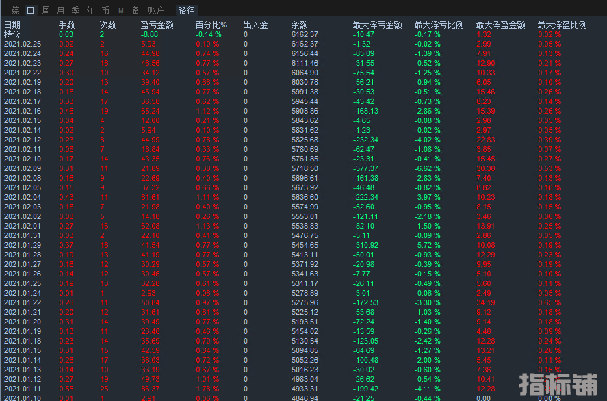The image size is (607, 401).
Task: Open the 币 currency tab
Action: tap(105, 10)
